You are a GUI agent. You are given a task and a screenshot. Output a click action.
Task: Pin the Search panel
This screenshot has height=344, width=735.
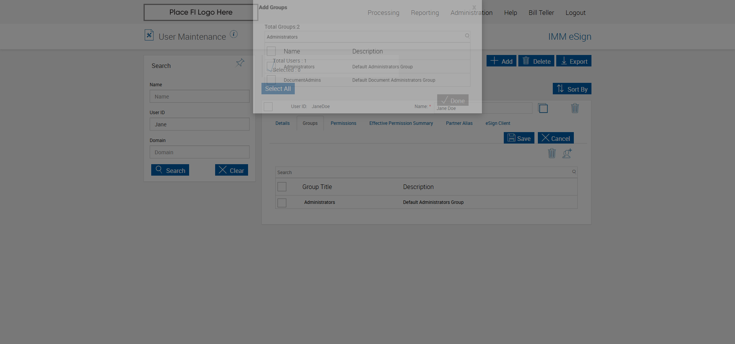coord(240,63)
